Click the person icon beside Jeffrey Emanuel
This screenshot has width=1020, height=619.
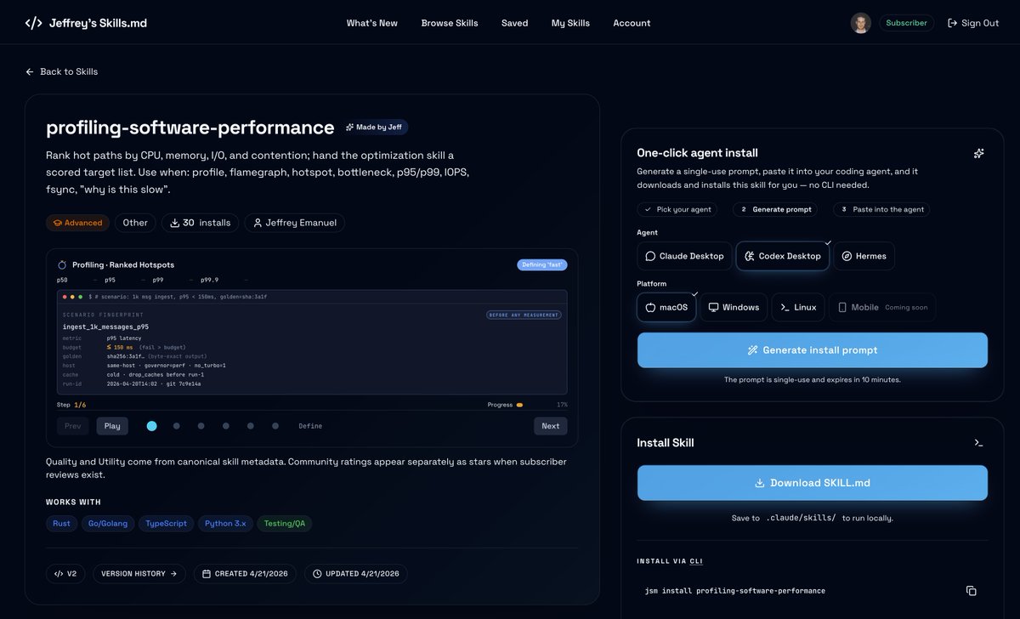[x=258, y=223]
